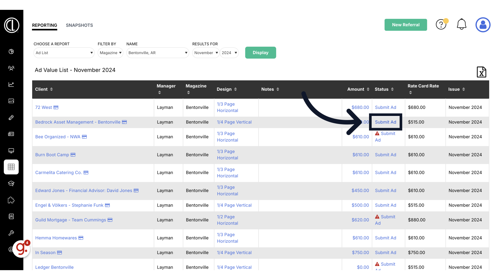Click the card icon beside In Season
498x280 pixels.
[60, 253]
